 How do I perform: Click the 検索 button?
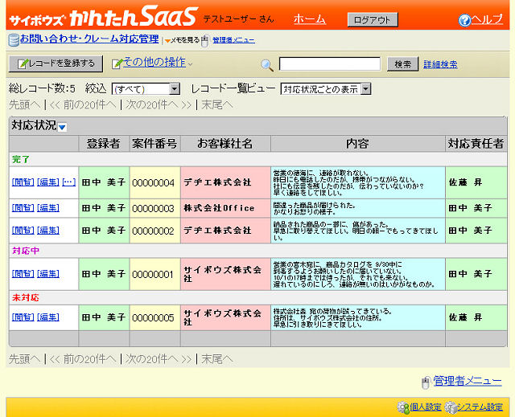pyautogui.click(x=402, y=64)
